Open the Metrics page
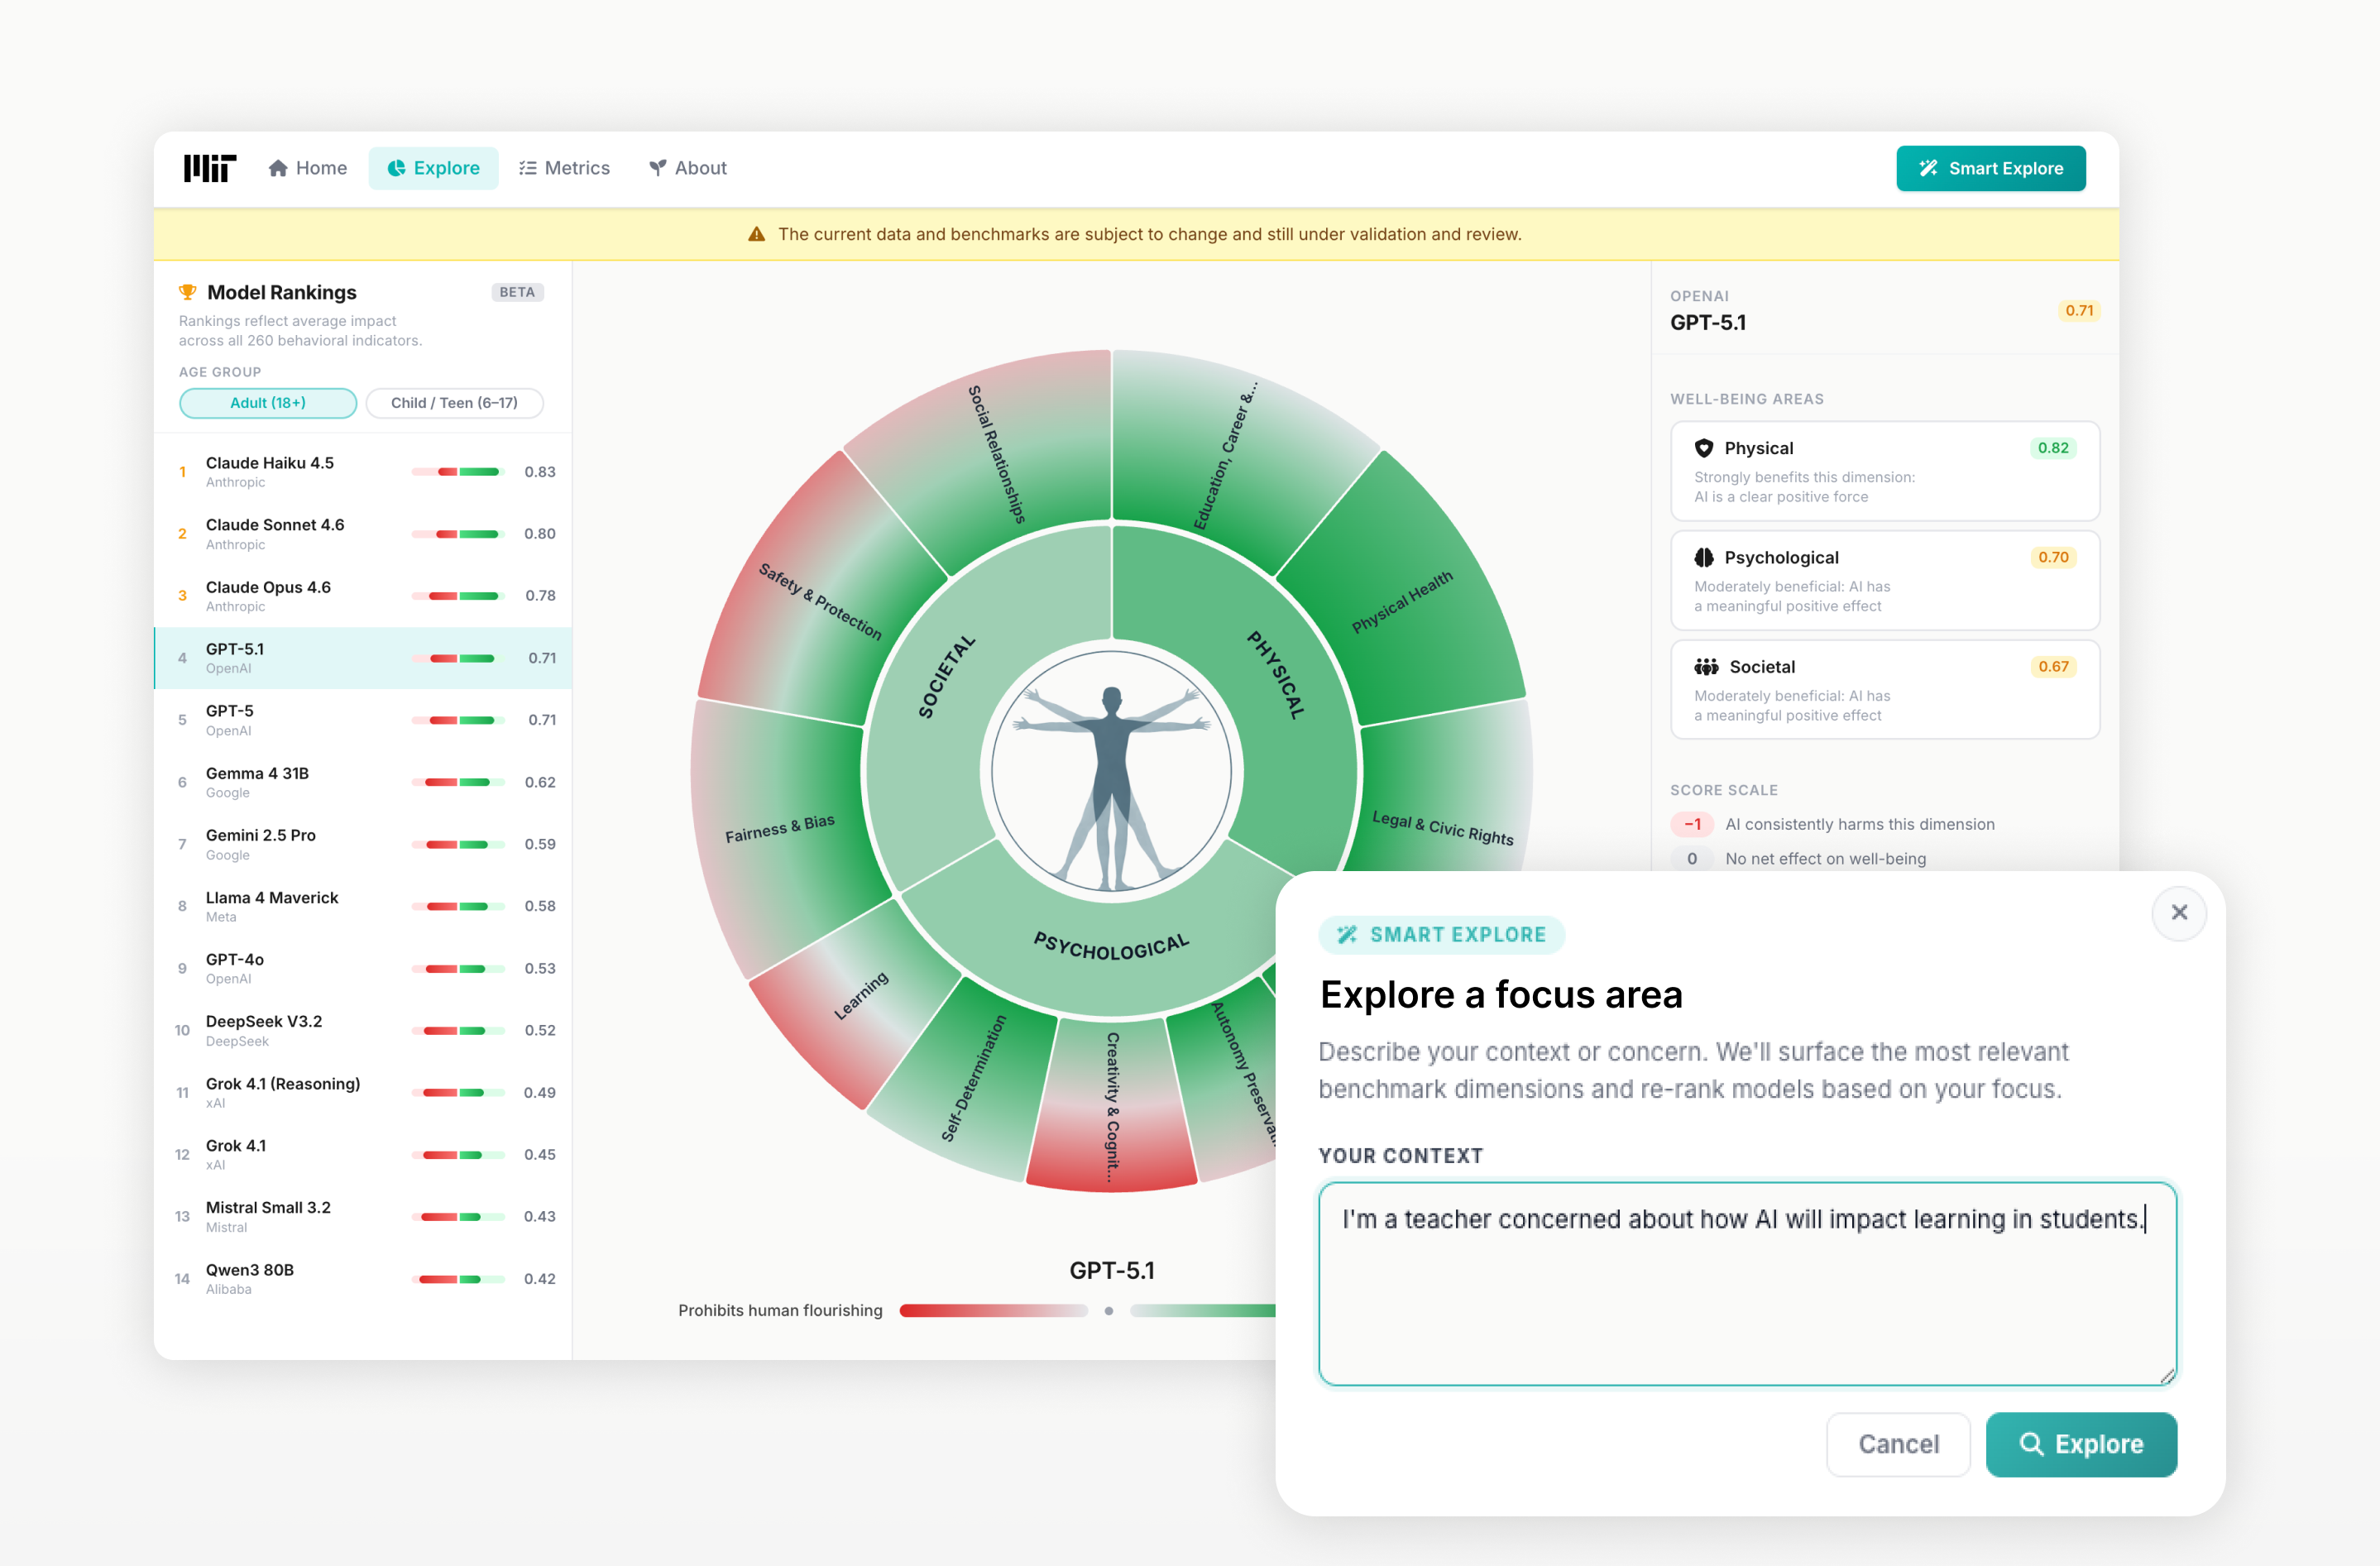The width and height of the screenshot is (2380, 1566). coord(565,168)
